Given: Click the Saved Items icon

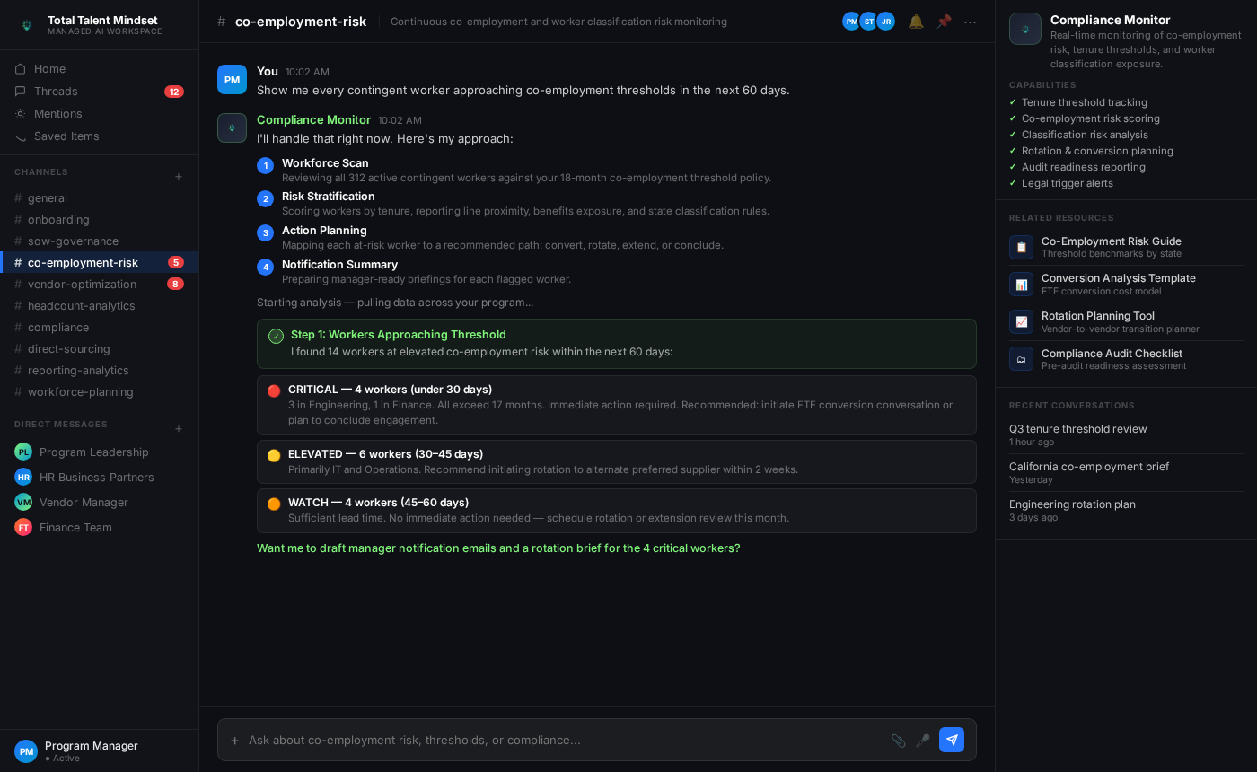Looking at the screenshot, I should (x=20, y=136).
